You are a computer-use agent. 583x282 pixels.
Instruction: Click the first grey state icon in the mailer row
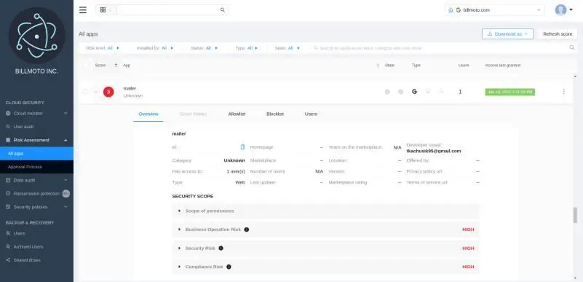[x=387, y=92]
